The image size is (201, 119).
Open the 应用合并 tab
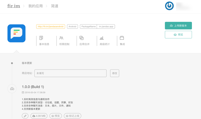point(84,41)
